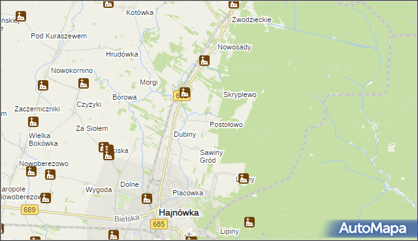Screen dimensions: 418x241
Task: Click the Pod Kuraszewem label
Action: pos(59,36)
